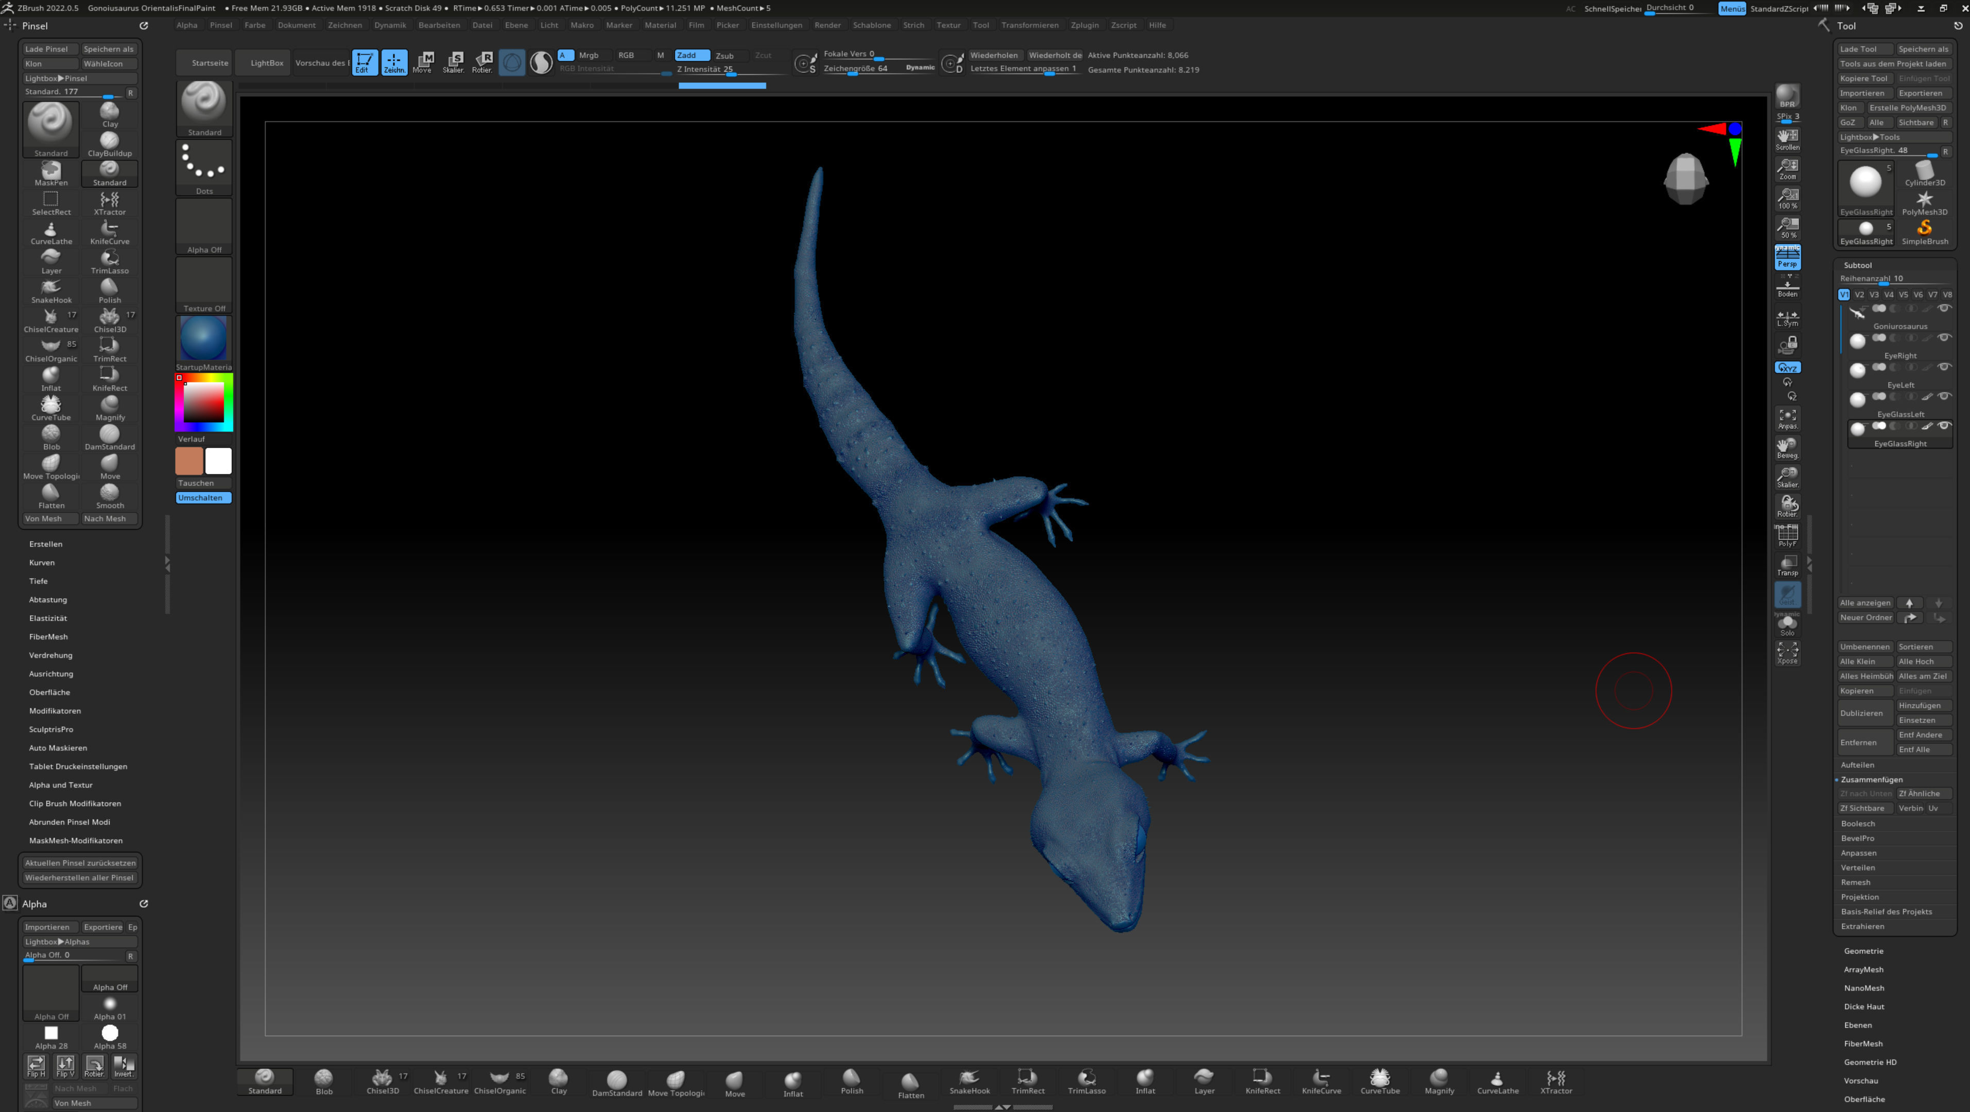Open the Transformieren menu
This screenshot has width=1970, height=1112.
tap(1030, 25)
